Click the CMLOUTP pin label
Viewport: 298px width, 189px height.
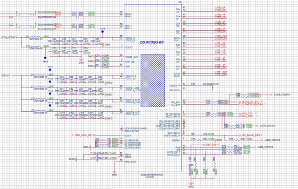coord(175,86)
